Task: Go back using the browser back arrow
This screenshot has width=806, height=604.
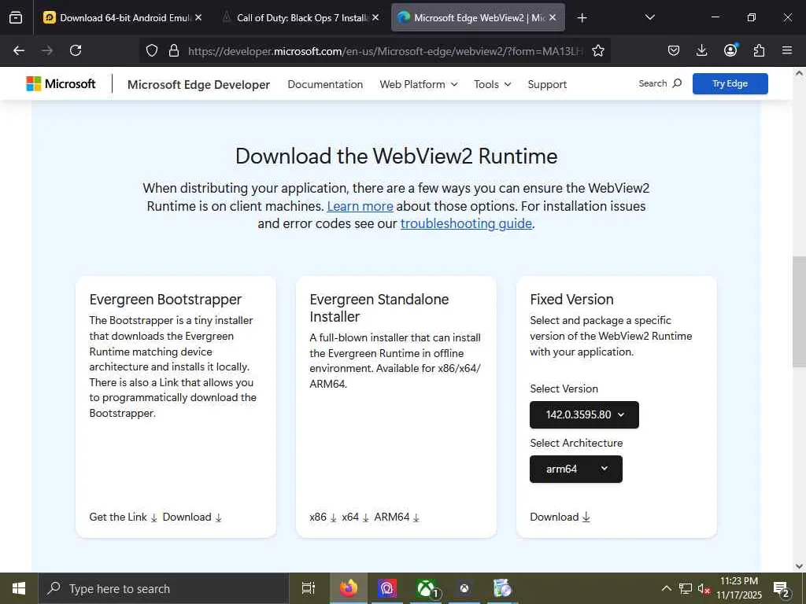Action: (19, 50)
